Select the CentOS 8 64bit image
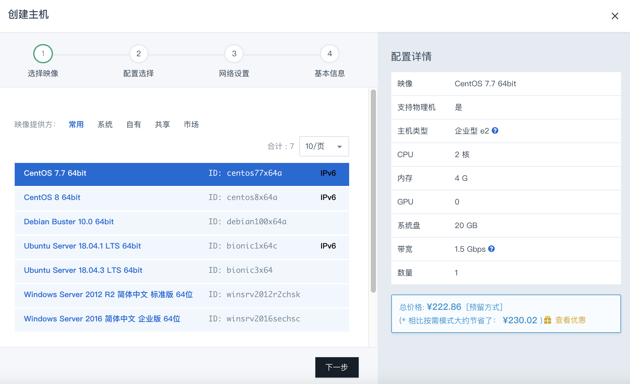Viewport: 630px width, 384px height. click(x=52, y=197)
